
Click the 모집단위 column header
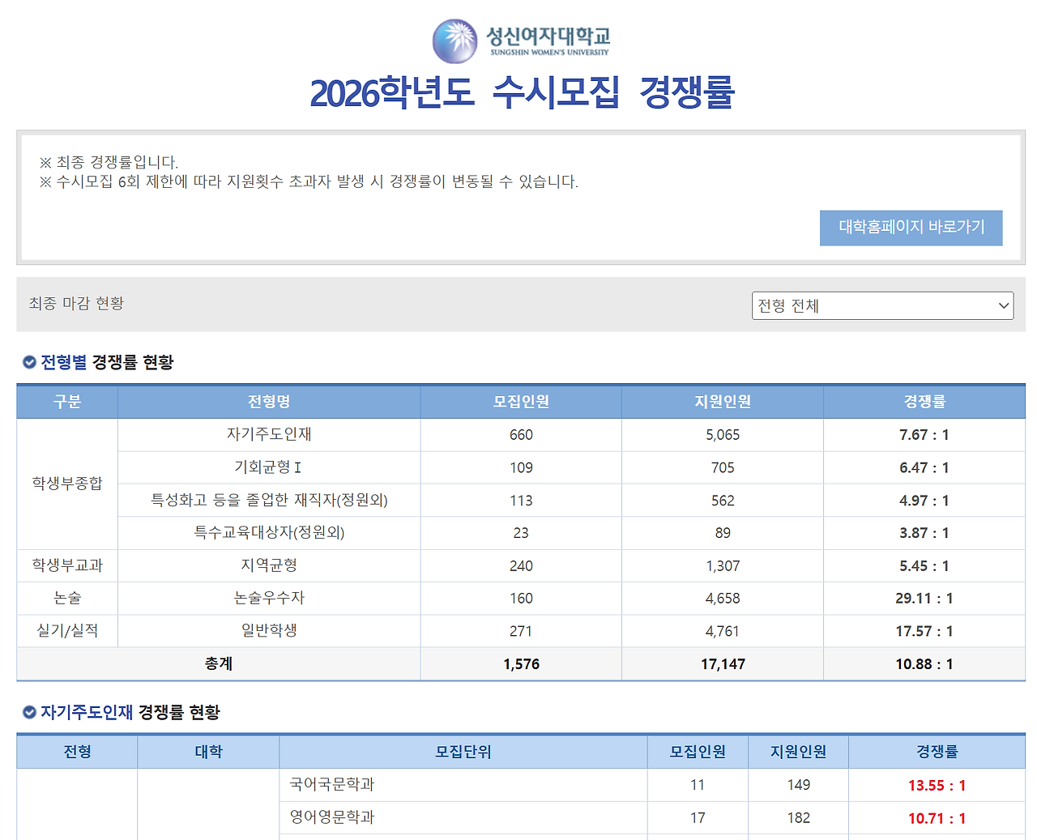point(463,752)
